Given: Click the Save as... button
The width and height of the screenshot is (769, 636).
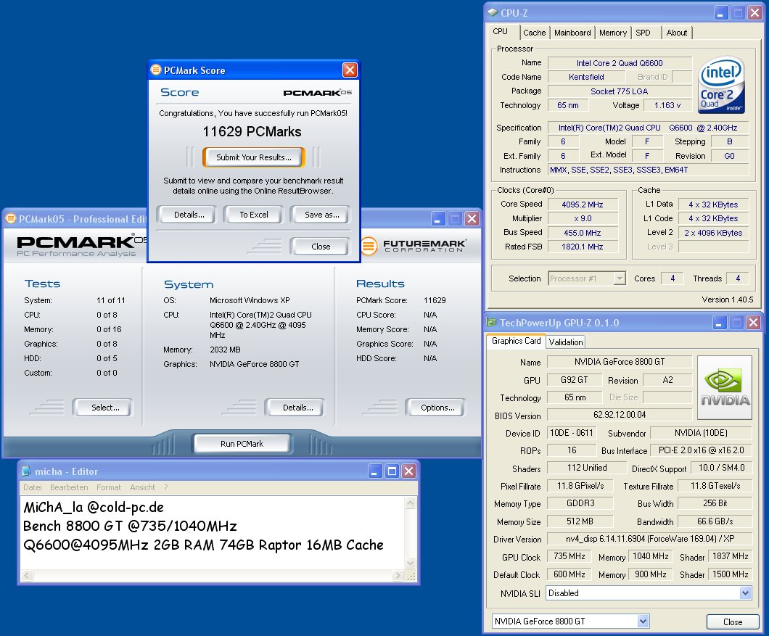Looking at the screenshot, I should coord(321,215).
